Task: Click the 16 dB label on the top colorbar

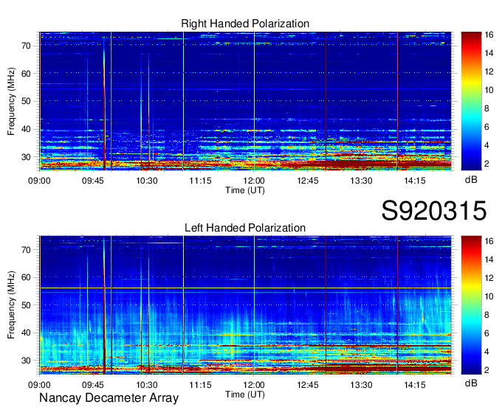Action: [x=489, y=35]
